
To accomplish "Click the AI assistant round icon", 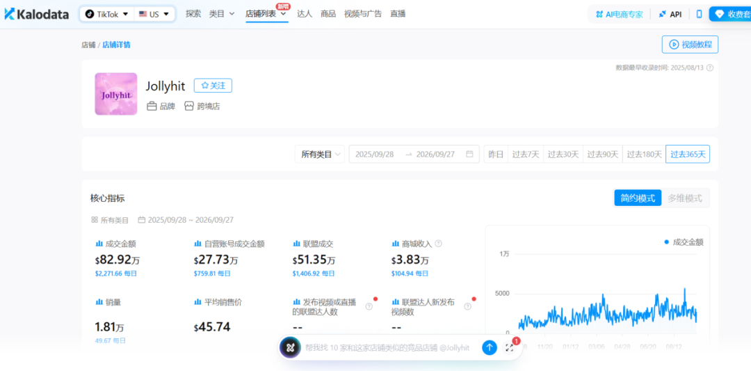I will [290, 347].
